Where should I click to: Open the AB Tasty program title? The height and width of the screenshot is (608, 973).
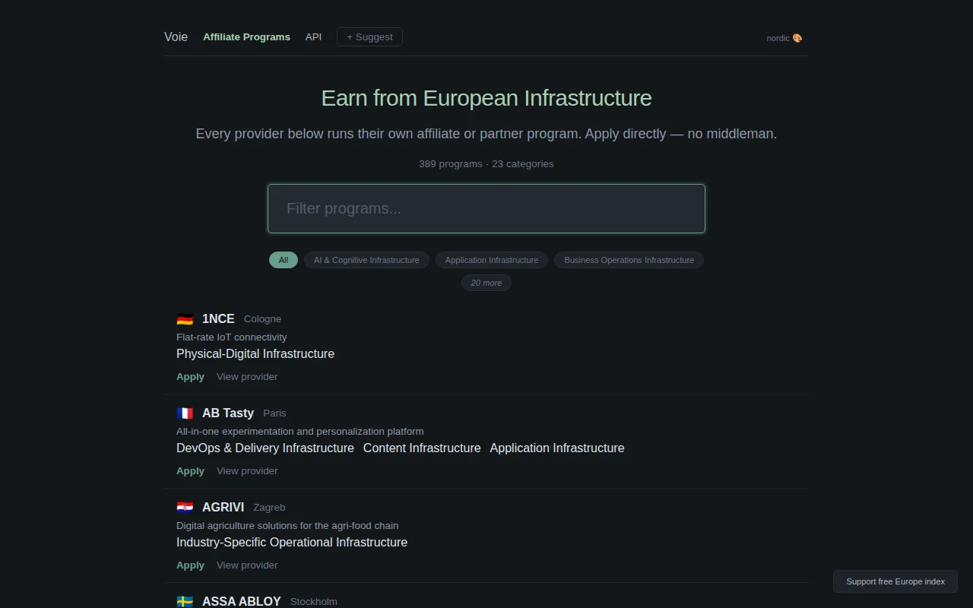228,413
